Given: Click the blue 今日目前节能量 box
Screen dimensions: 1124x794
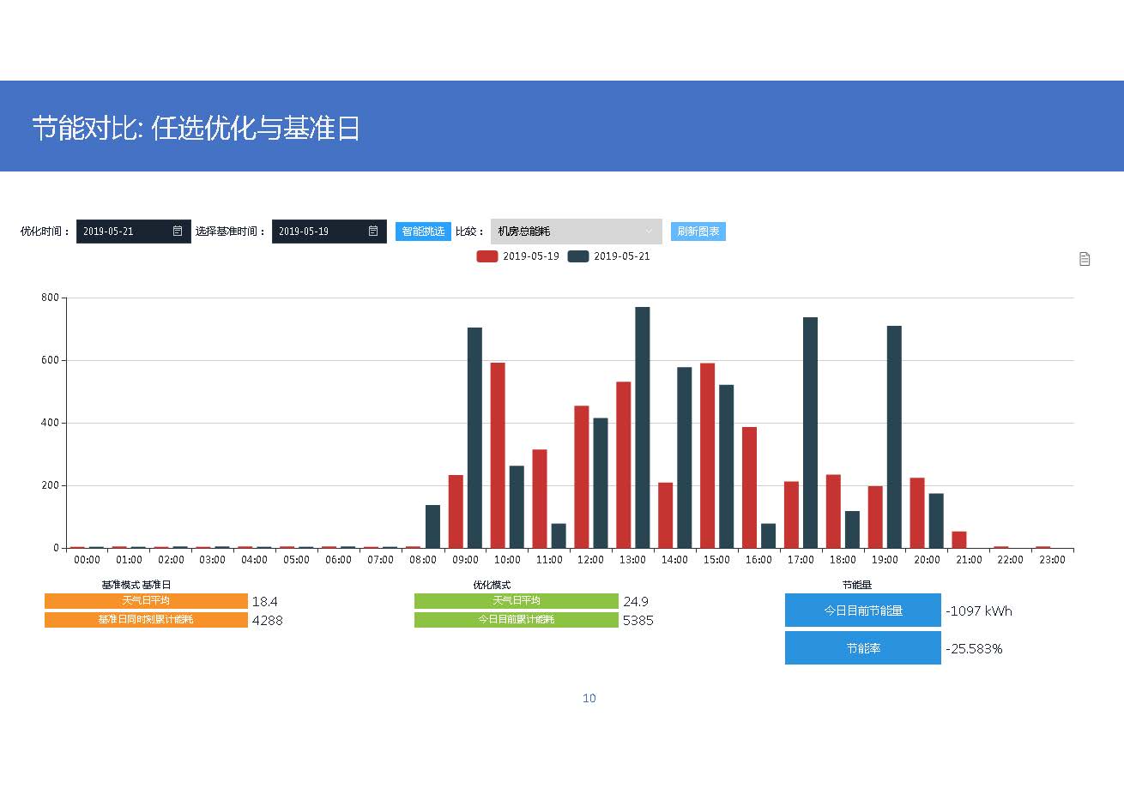Looking at the screenshot, I should [862, 611].
